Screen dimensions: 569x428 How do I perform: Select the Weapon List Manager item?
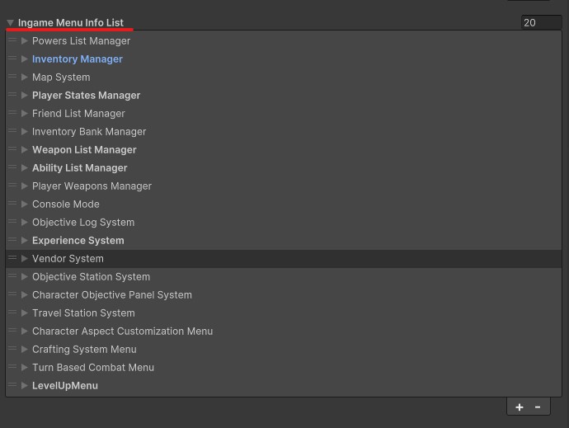point(84,149)
